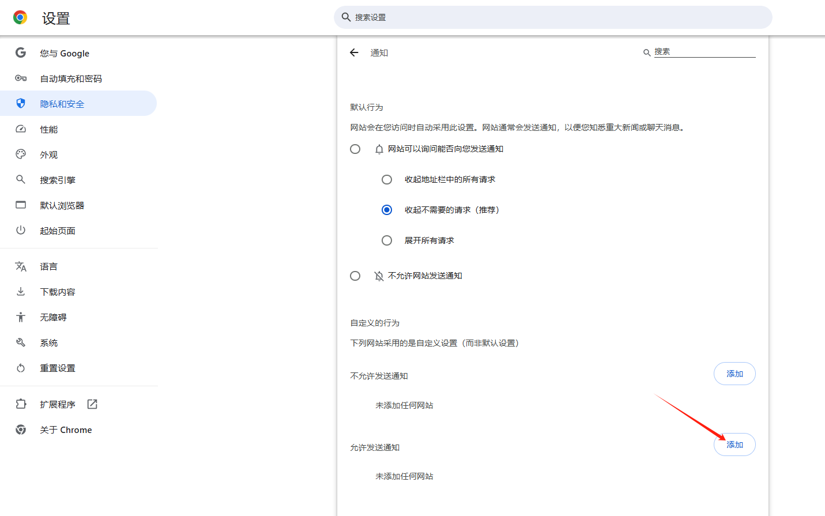Open 关于 Chrome page
825x516 pixels.
pyautogui.click(x=78, y=430)
